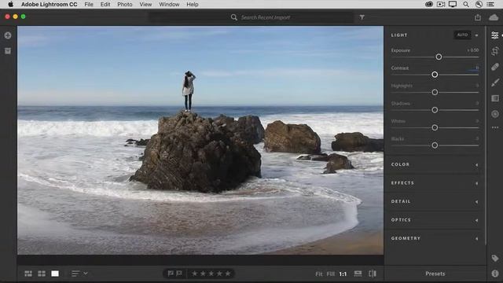The height and width of the screenshot is (283, 503).
Task: Open the cloud sync status icon
Action: 494,17
